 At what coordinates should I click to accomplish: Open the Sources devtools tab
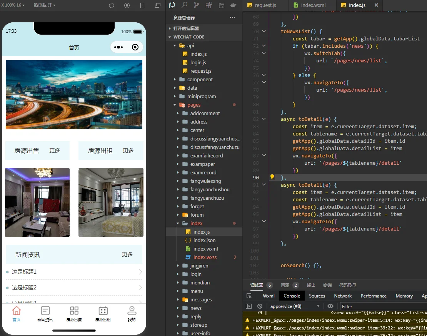(317, 296)
